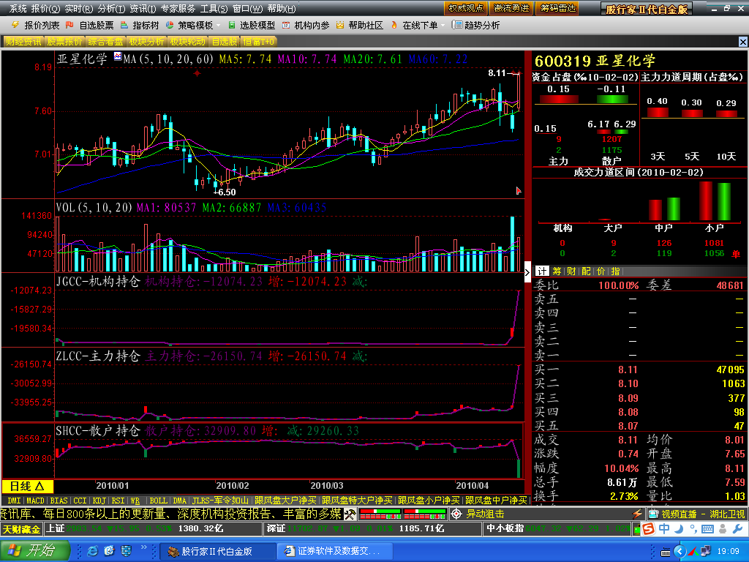The width and height of the screenshot is (749, 562).
Task: Click the 在线下单 flame icon
Action: 394,25
